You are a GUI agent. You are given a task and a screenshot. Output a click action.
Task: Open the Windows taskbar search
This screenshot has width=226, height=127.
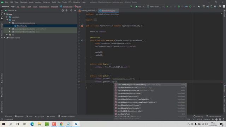(11, 124)
